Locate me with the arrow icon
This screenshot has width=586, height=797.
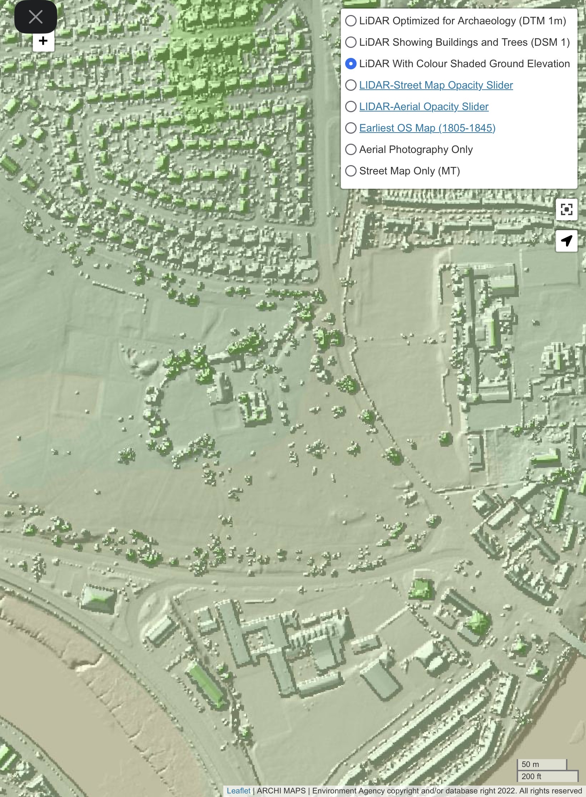click(566, 241)
